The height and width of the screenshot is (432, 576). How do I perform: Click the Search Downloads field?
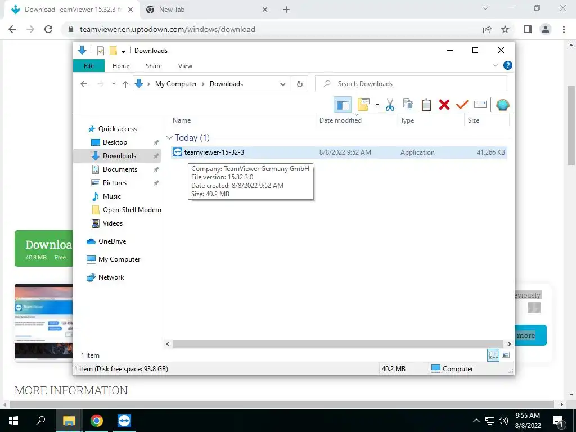(x=411, y=84)
